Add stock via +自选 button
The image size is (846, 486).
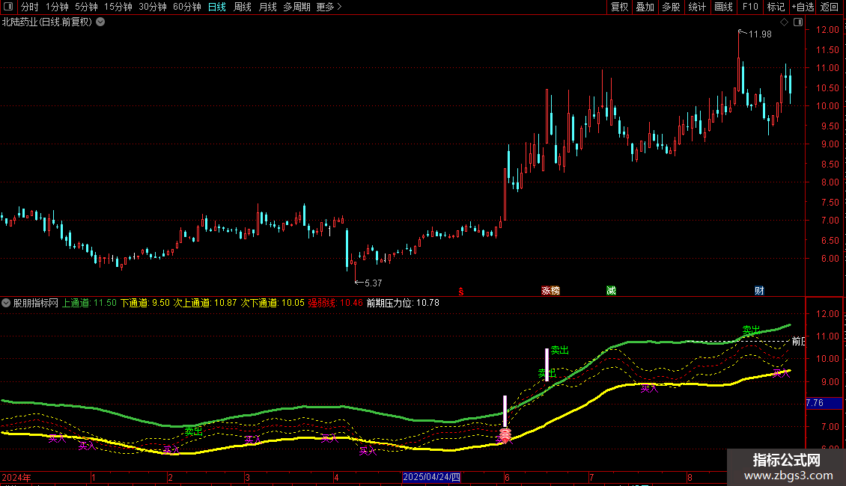coord(803,7)
